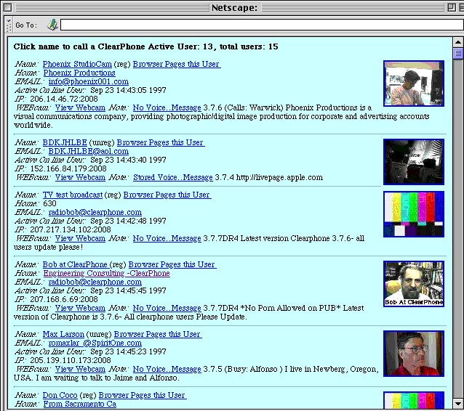The width and height of the screenshot is (464, 411).
Task: Open the Phoenix Productions home link
Action: click(79, 73)
